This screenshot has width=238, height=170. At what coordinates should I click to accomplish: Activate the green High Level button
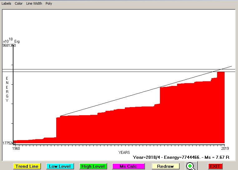(93, 166)
